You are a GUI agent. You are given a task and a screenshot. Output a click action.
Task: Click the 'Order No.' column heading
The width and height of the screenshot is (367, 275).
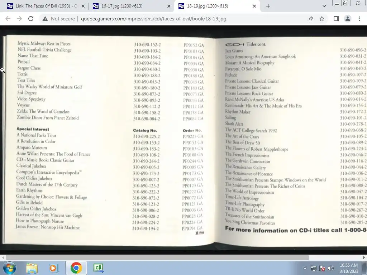point(192,130)
